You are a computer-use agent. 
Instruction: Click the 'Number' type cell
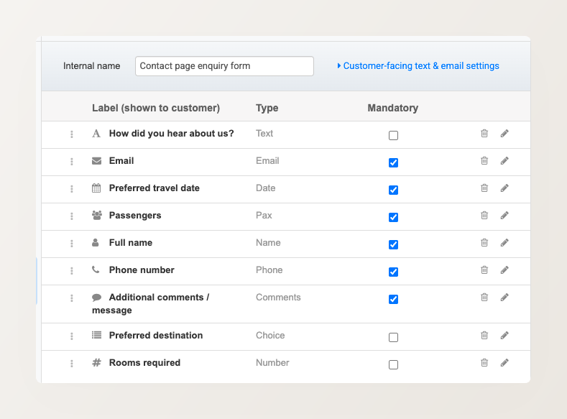272,363
